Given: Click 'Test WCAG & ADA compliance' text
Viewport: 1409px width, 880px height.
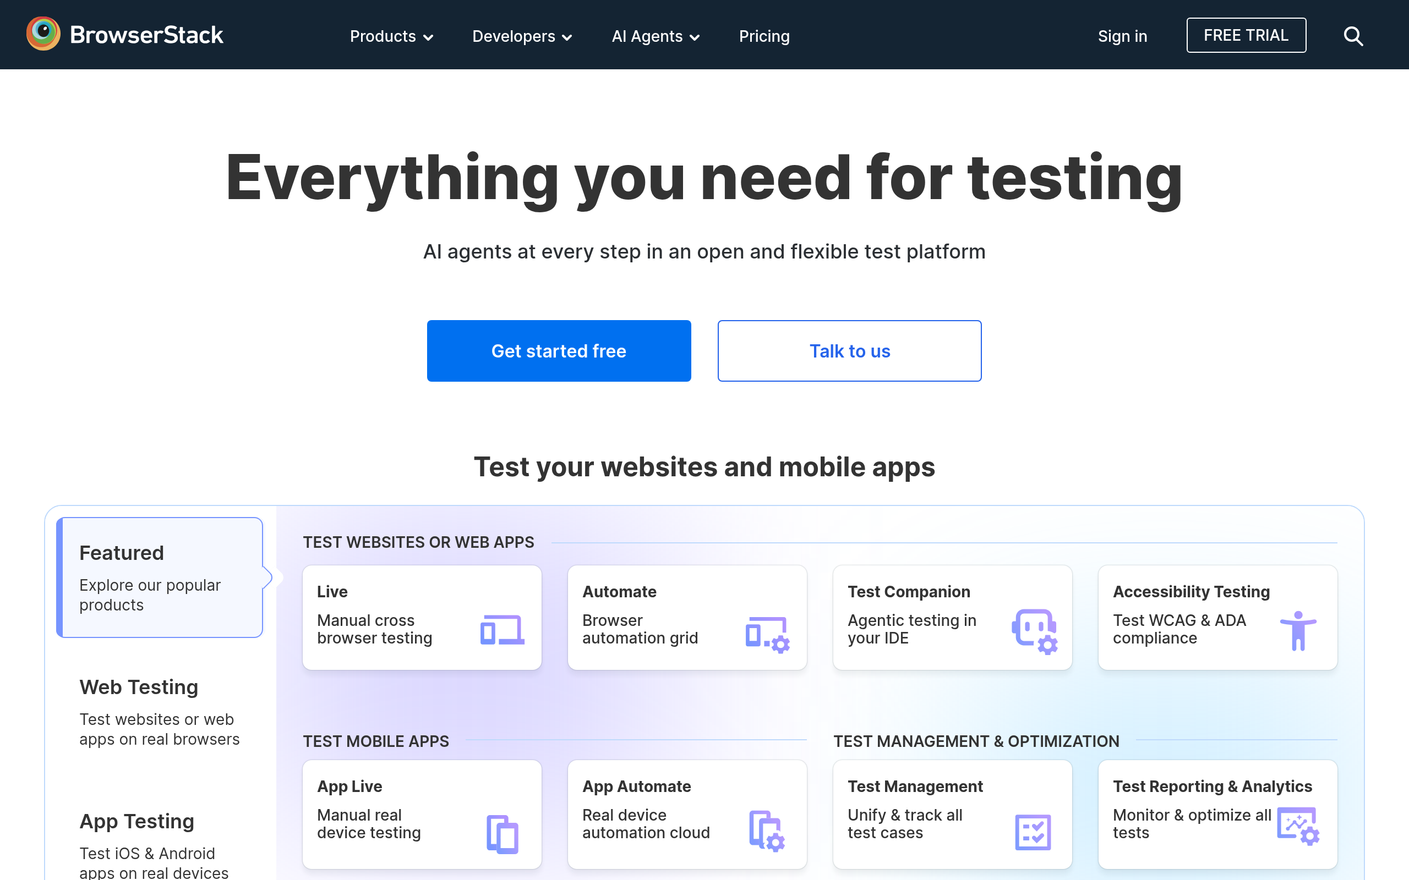Looking at the screenshot, I should click(x=1179, y=629).
